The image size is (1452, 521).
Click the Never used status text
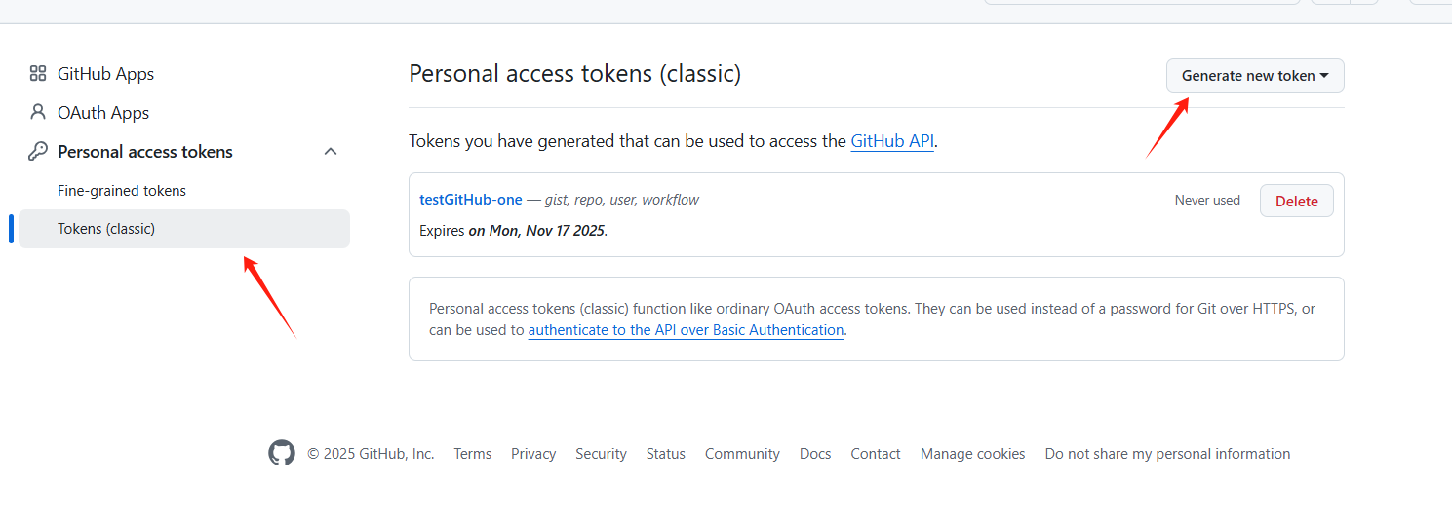[1207, 200]
